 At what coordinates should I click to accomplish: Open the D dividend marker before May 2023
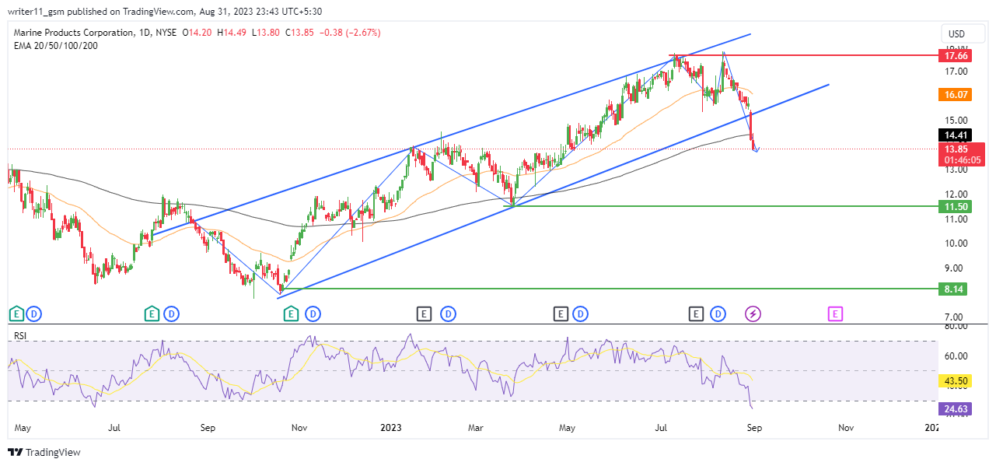(x=581, y=314)
